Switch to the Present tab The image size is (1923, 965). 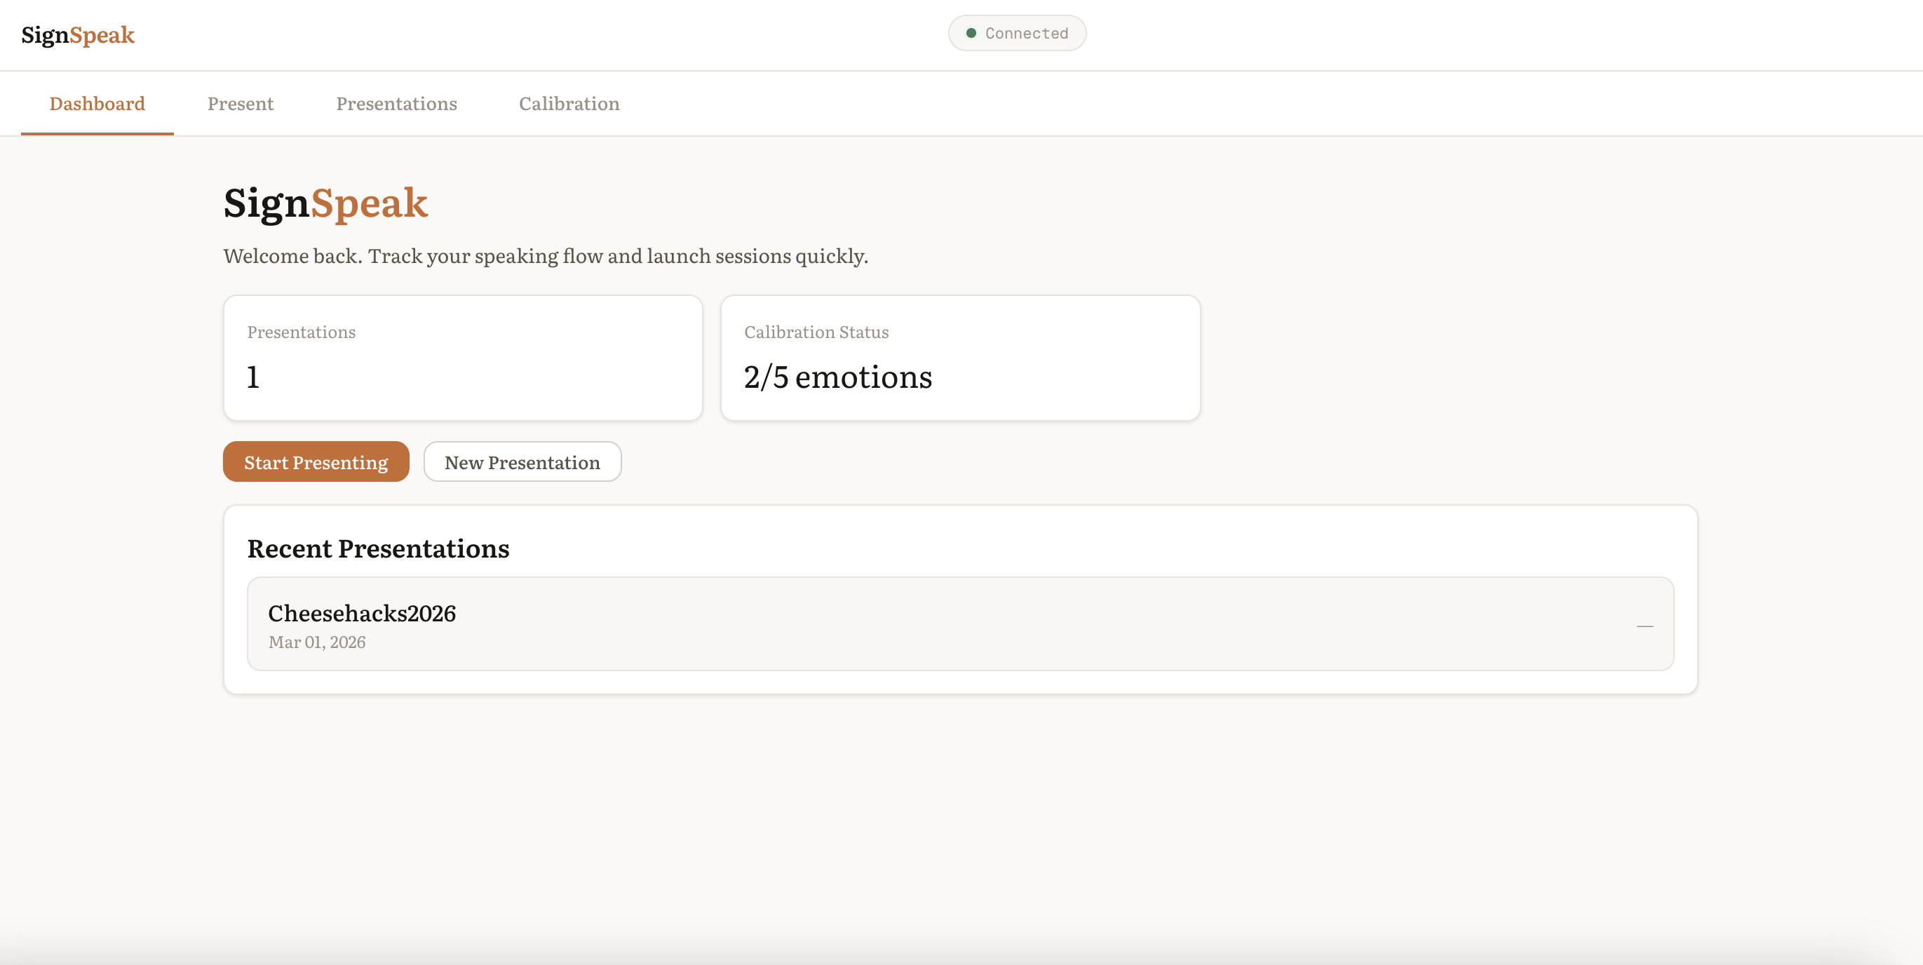click(241, 104)
